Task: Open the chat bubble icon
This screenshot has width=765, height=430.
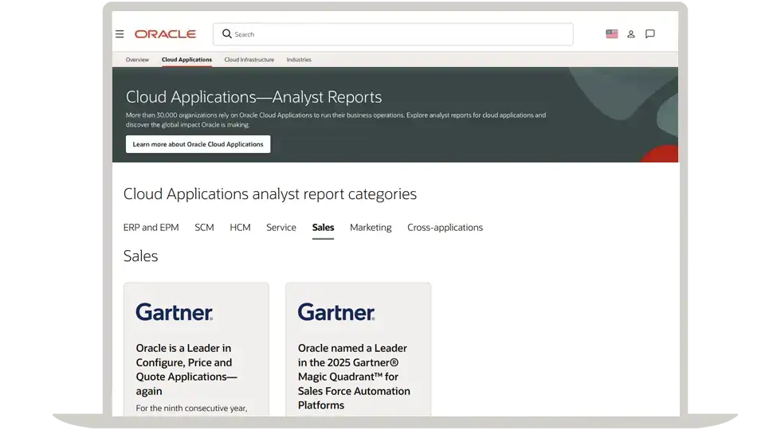Action: pos(650,33)
